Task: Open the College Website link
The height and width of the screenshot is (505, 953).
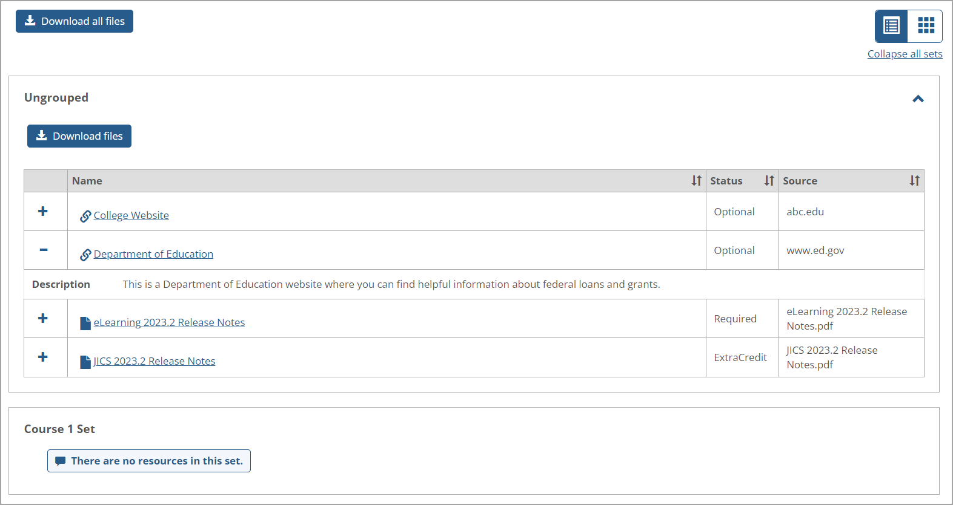Action: 131,215
